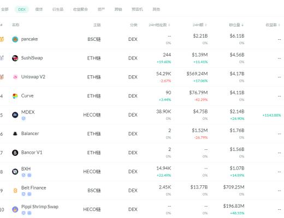Screen dimensions: 284x218
Task: Open the Uniswap V2 name link
Action: 33,77
